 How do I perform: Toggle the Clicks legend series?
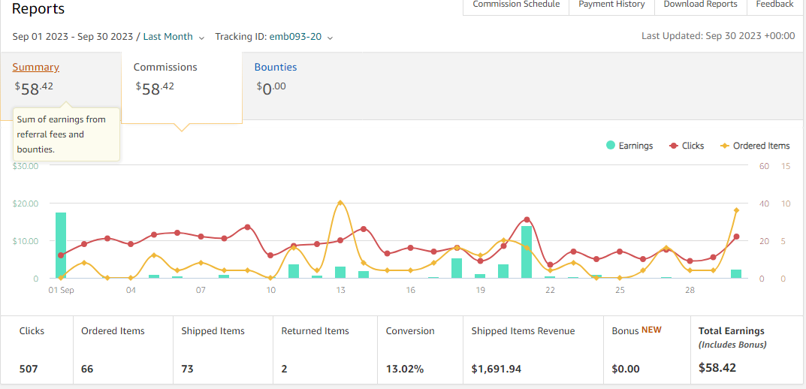(x=687, y=146)
